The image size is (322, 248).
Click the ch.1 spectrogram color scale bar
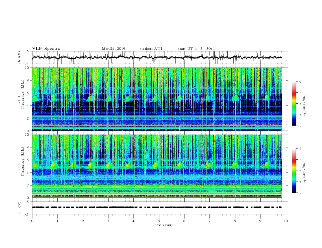click(294, 104)
